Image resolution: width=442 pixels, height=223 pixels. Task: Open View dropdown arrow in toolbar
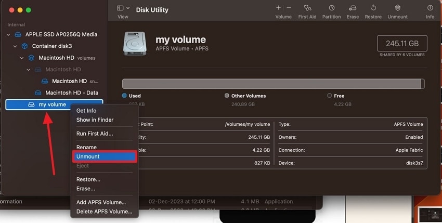point(128,8)
